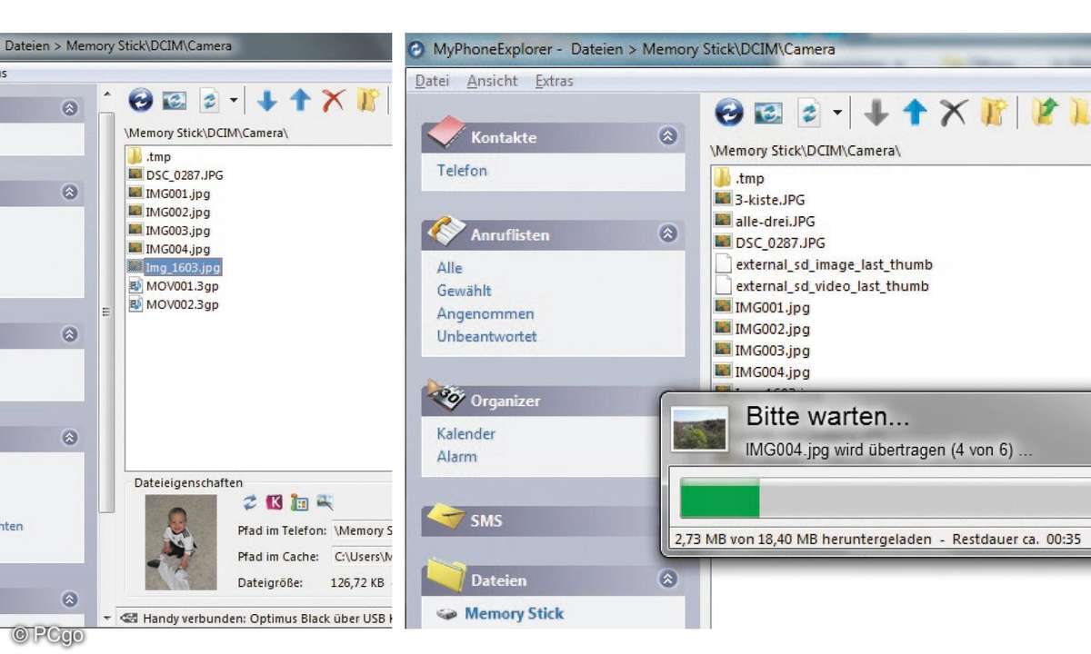The width and height of the screenshot is (1091, 654).
Task: Open the Extras menu
Action: coord(555,81)
